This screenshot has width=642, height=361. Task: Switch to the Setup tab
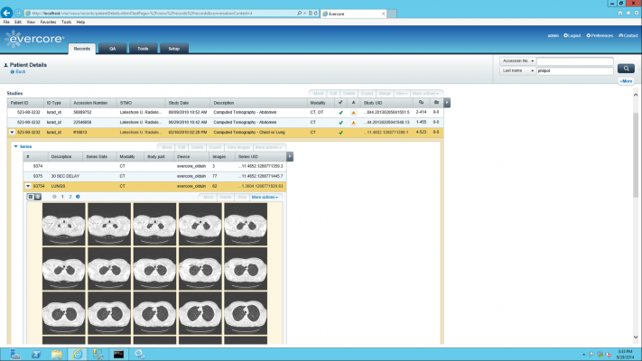pyautogui.click(x=173, y=48)
